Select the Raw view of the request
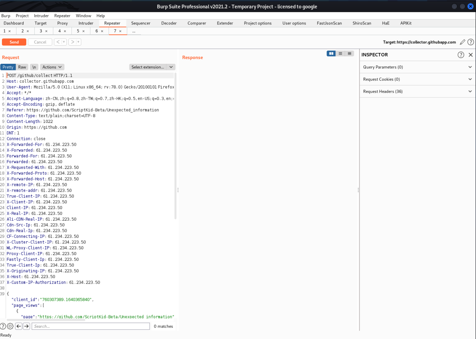This screenshot has width=476, height=339. [x=22, y=67]
